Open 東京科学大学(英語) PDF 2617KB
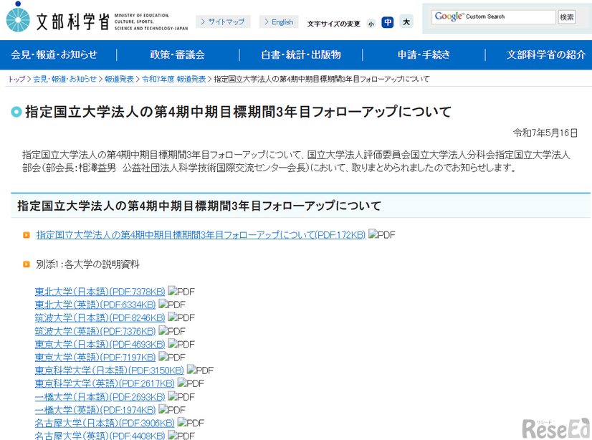 click(105, 383)
